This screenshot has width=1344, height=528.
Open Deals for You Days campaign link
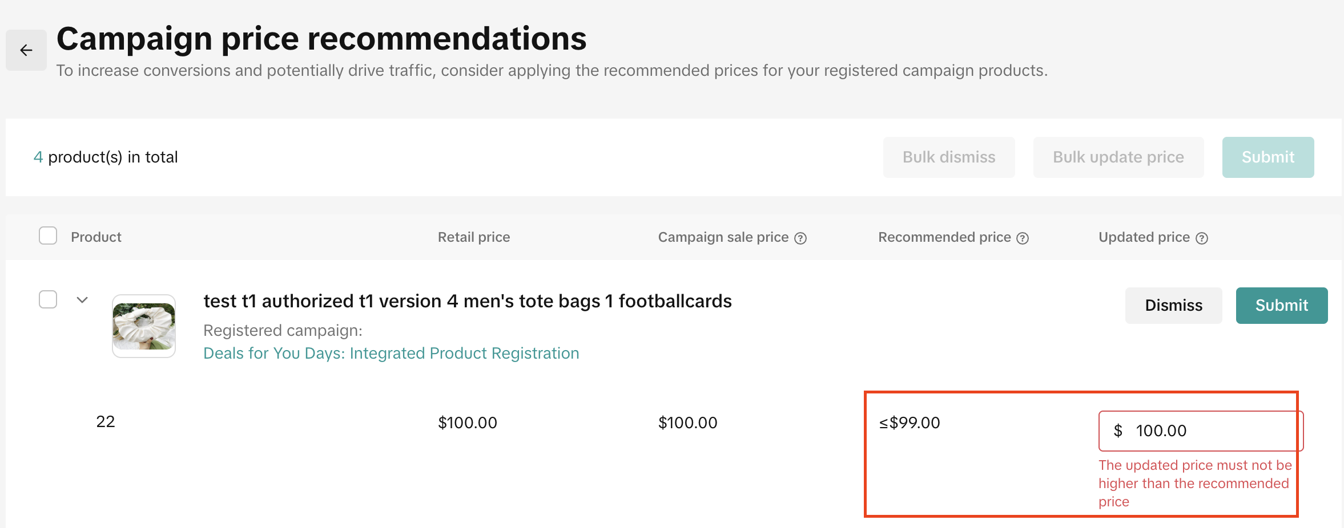click(391, 354)
